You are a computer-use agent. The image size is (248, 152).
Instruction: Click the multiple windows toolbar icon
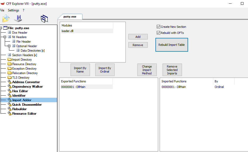pos(44,19)
